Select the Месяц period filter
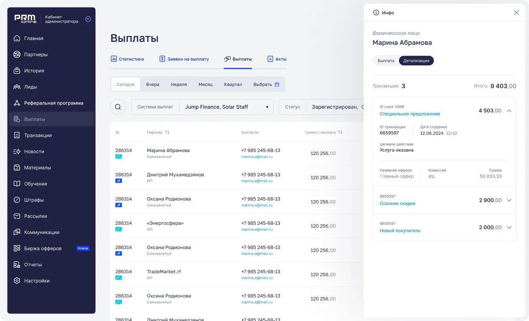This screenshot has width=529, height=321. click(206, 84)
